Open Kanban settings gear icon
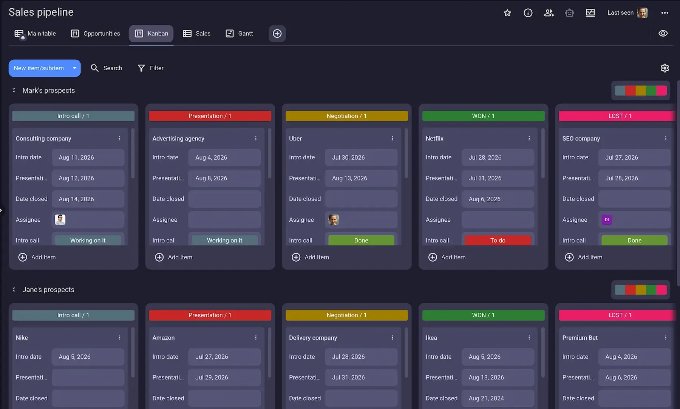 click(x=665, y=68)
